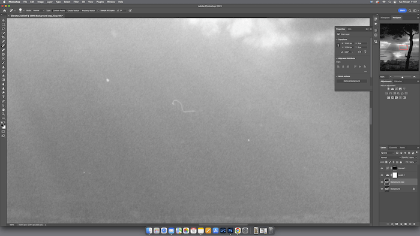The height and width of the screenshot is (236, 420).
Task: Flip horizontal icon in Properties Transform
Action: tap(360, 52)
